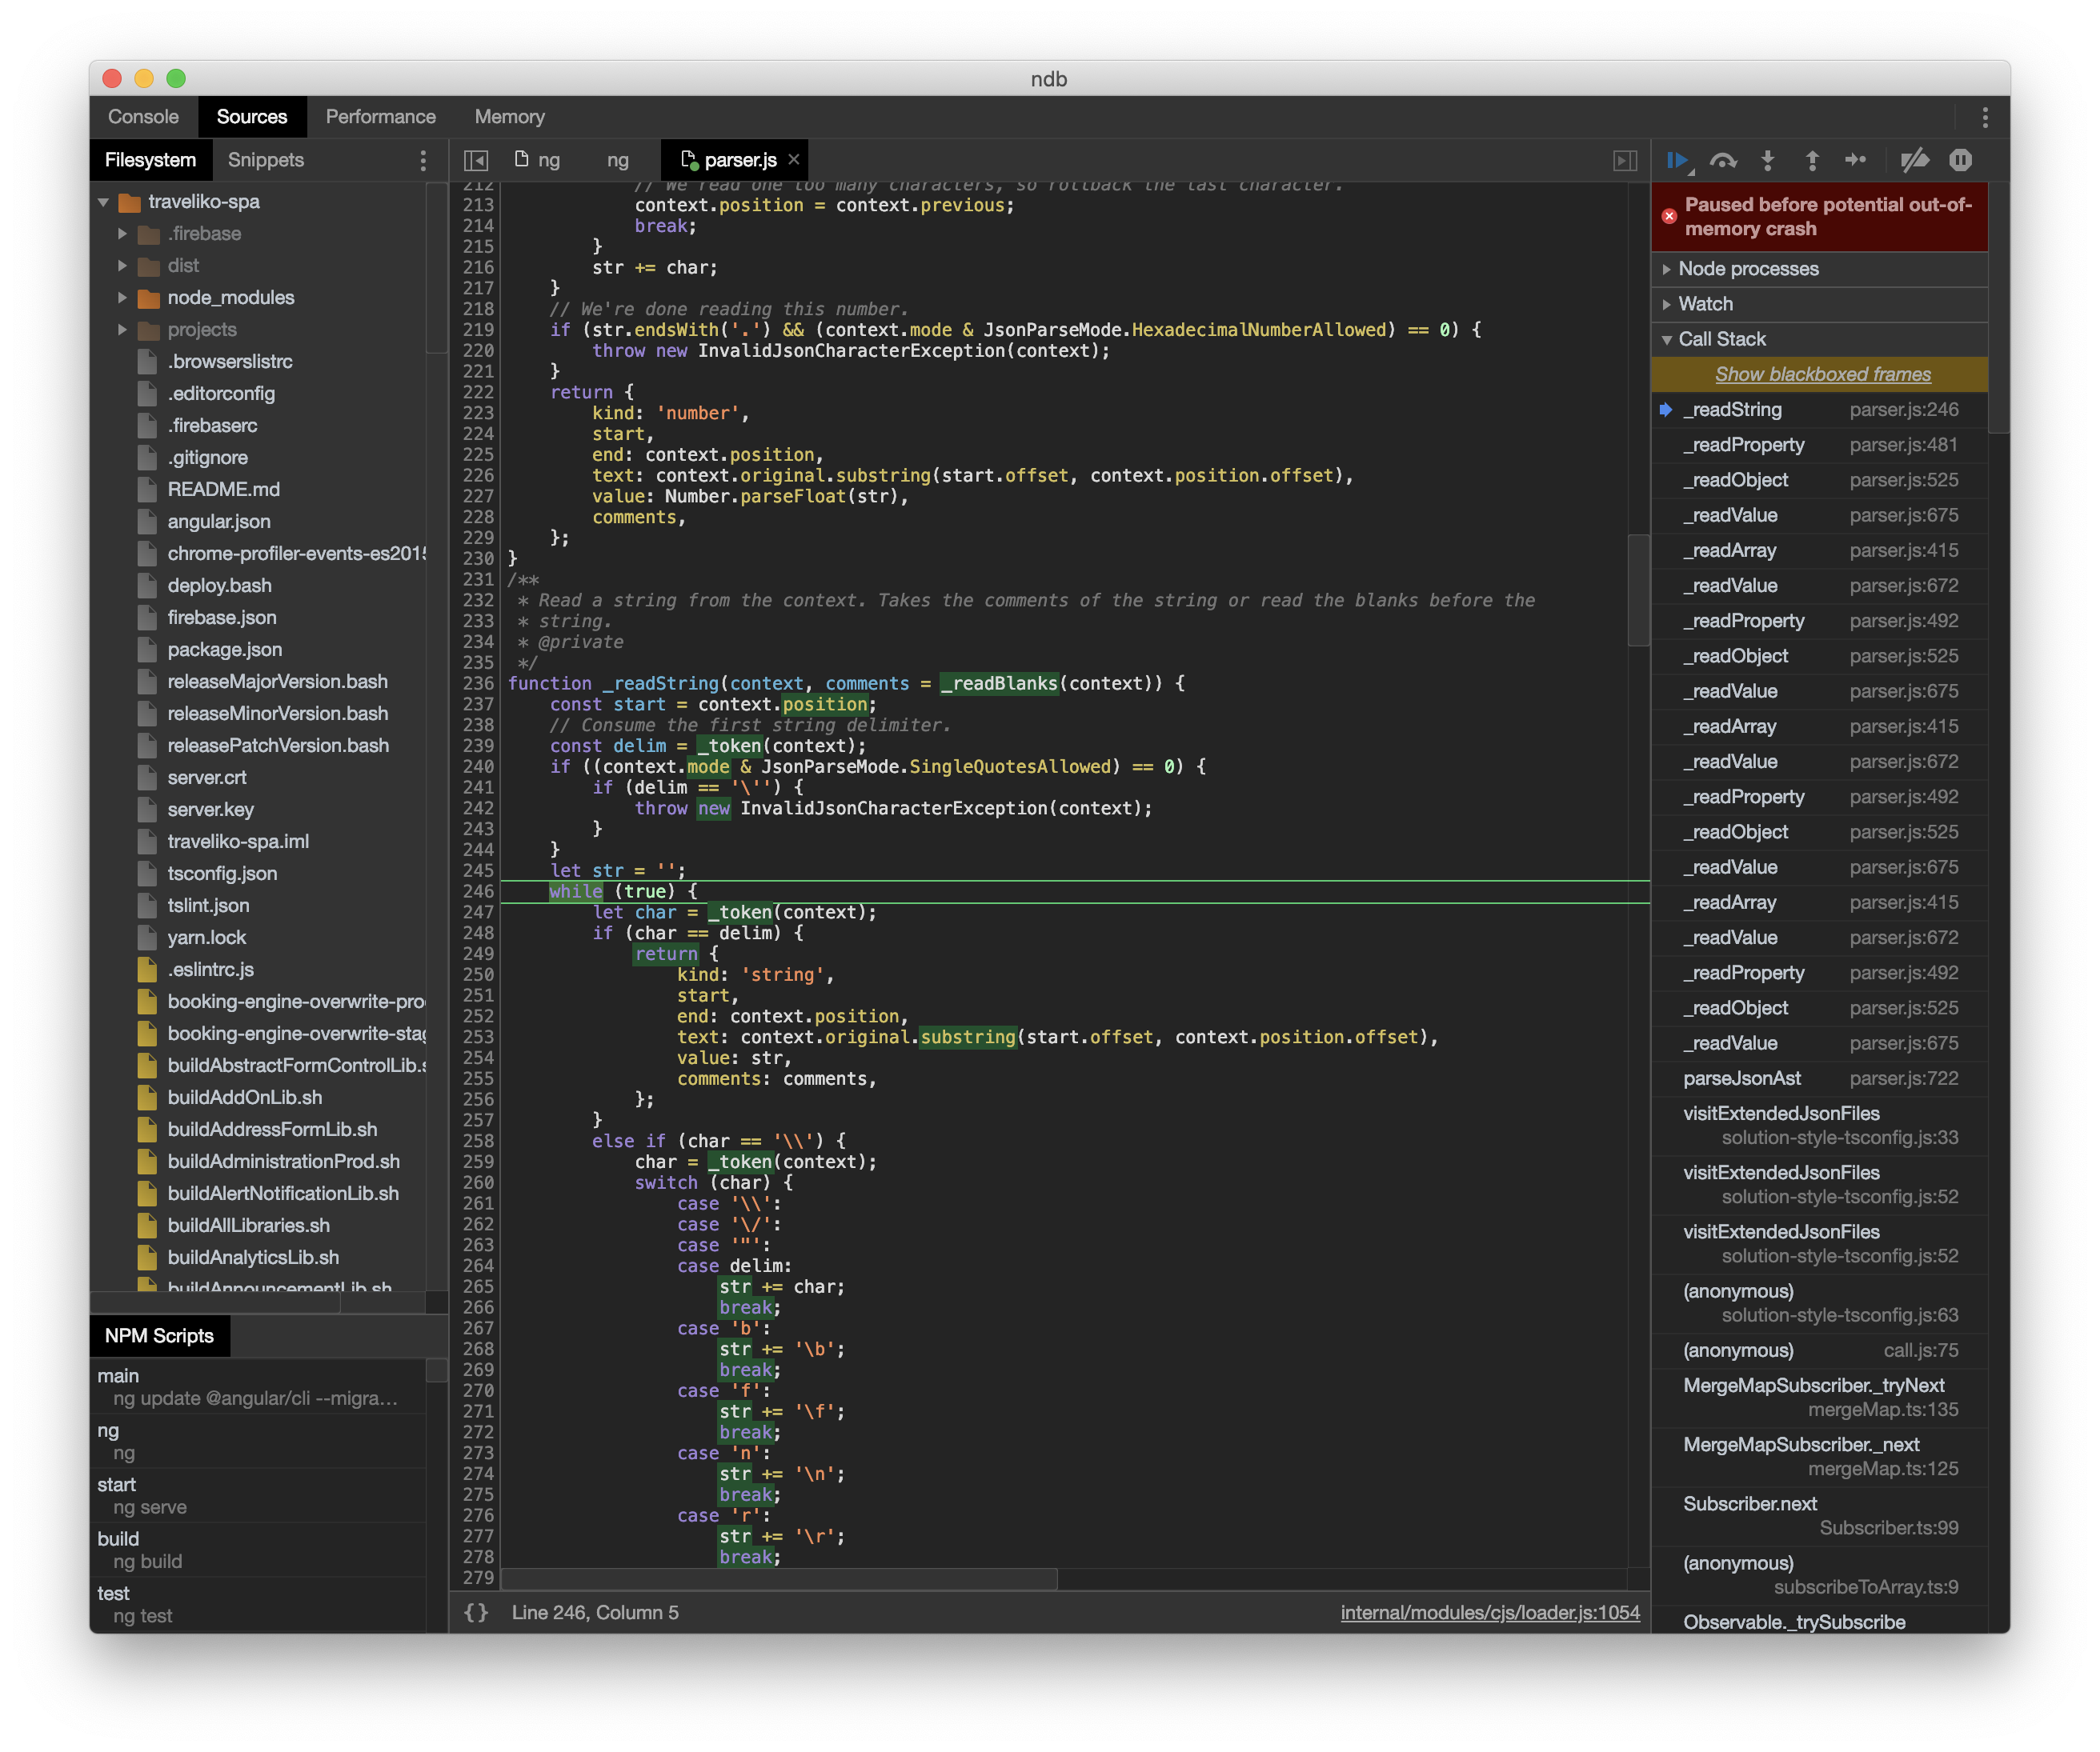Image resolution: width=2100 pixels, height=1752 pixels.
Task: Run the build npm script
Action: coord(258,1549)
